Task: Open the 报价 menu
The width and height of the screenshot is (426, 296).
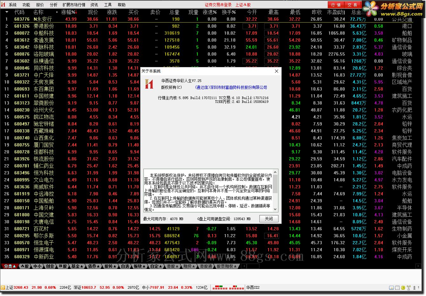Action: point(40,5)
